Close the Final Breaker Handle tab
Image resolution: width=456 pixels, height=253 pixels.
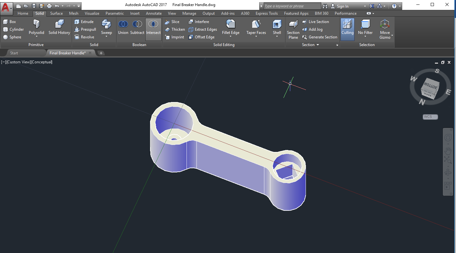pyautogui.click(x=90, y=53)
